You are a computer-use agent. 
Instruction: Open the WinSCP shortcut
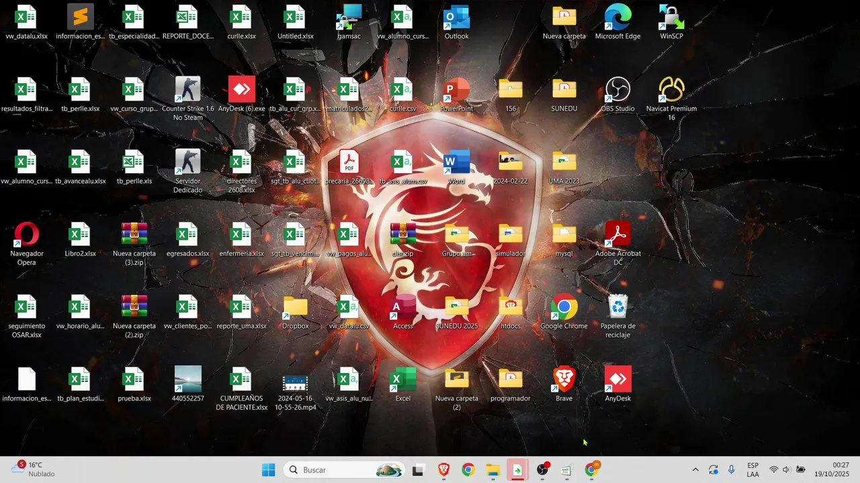coord(671,22)
